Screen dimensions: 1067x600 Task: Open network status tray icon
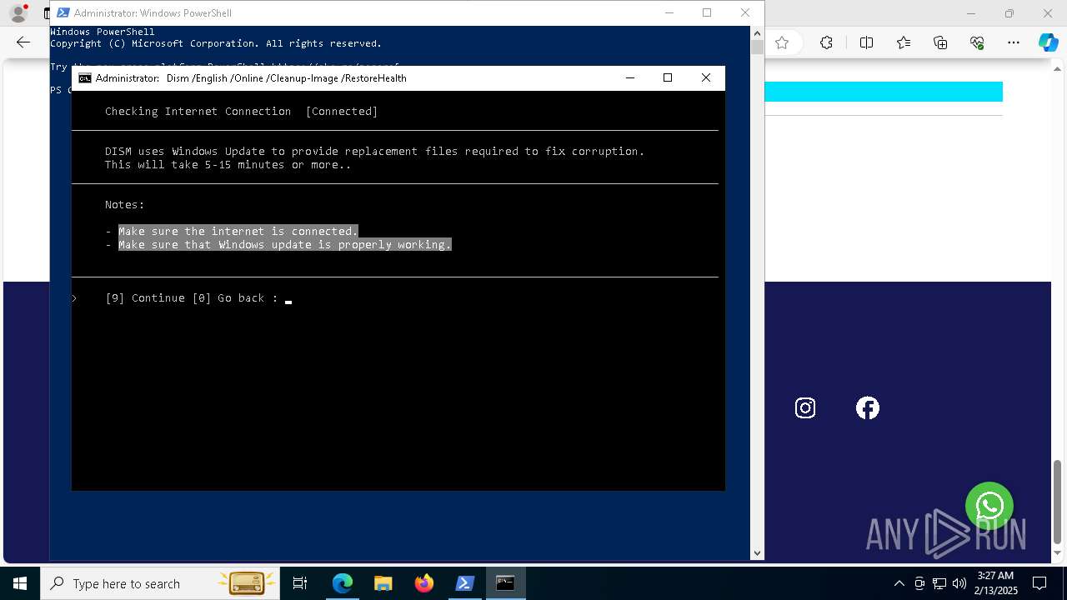939,583
